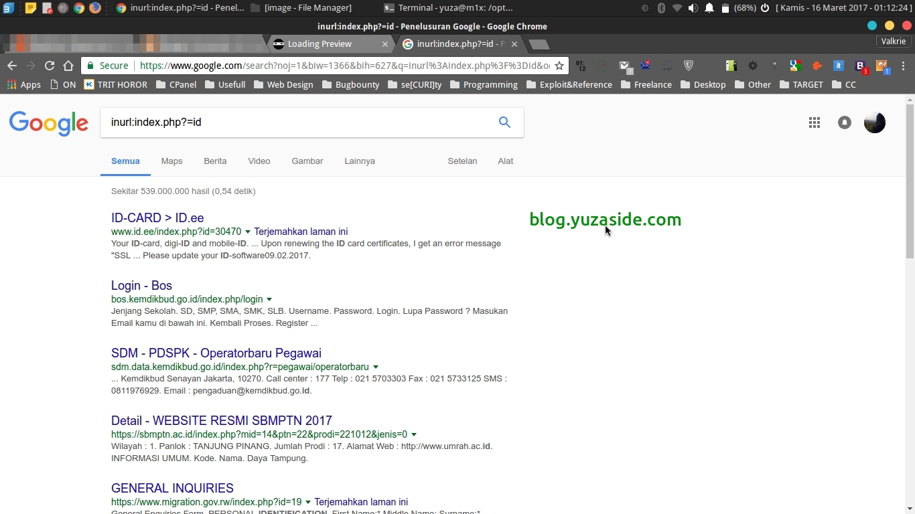Expand dropdown next to migration.gov.rw URL
The height and width of the screenshot is (514, 915).
pos(308,502)
